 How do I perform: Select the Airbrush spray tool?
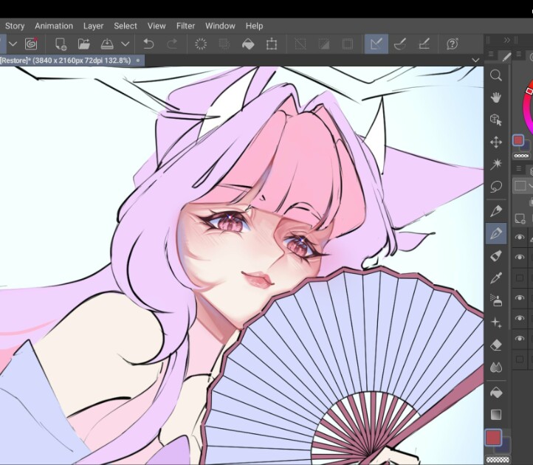click(496, 300)
